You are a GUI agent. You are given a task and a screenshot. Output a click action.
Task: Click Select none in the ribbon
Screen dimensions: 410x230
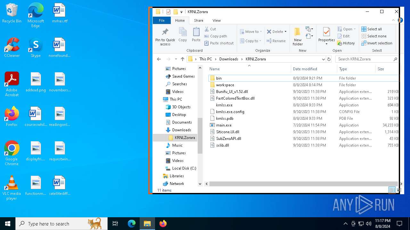[x=374, y=36]
